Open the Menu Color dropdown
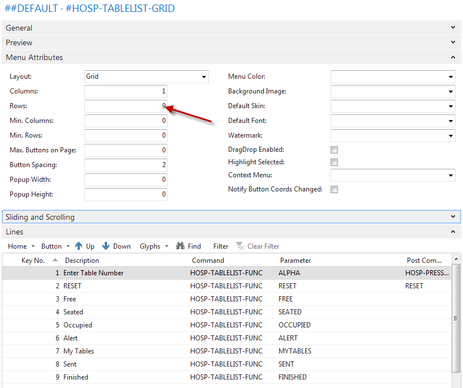Viewport: 463px width, 388px height. click(x=451, y=77)
